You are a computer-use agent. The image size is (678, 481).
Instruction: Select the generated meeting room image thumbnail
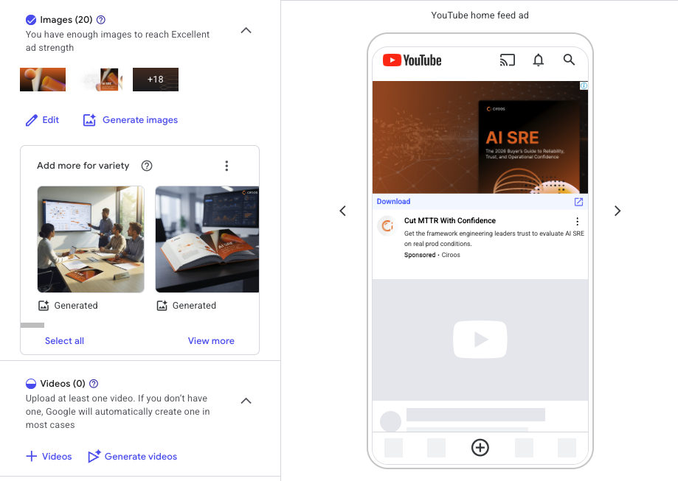click(x=91, y=239)
